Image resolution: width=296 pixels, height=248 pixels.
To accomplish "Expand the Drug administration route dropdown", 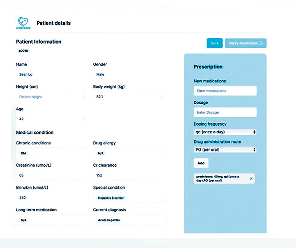I will (225, 150).
